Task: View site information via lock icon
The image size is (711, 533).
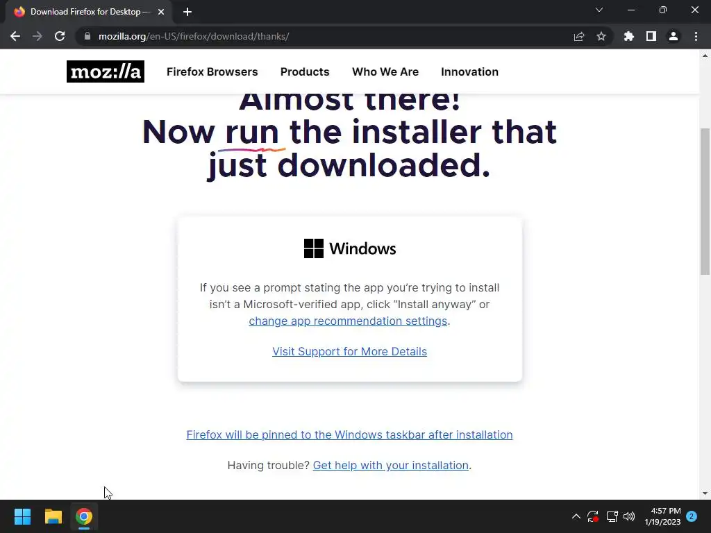Action: coord(87,36)
